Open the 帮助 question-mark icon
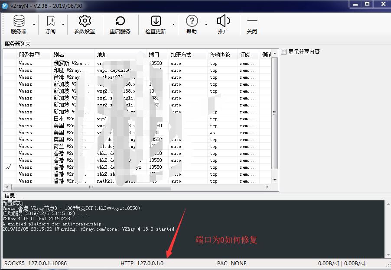The width and height of the screenshot is (391, 270). [x=192, y=21]
